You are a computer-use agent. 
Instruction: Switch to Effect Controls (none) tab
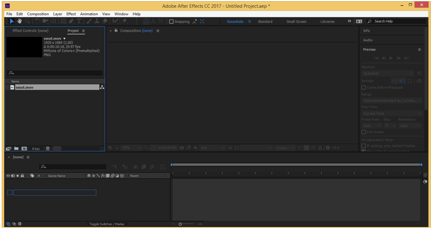pyautogui.click(x=30, y=30)
